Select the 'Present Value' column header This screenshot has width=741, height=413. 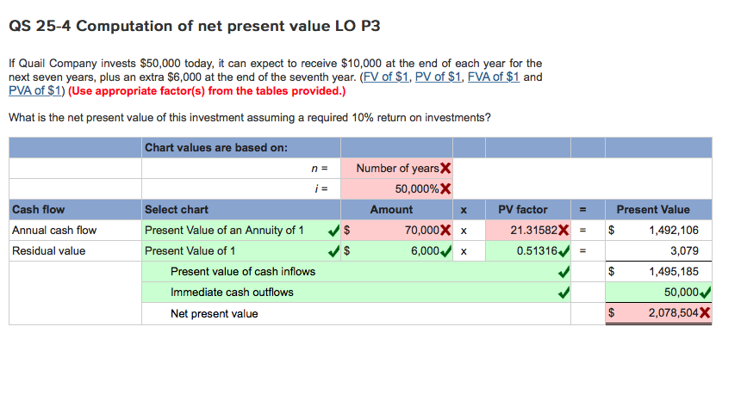[x=653, y=210]
